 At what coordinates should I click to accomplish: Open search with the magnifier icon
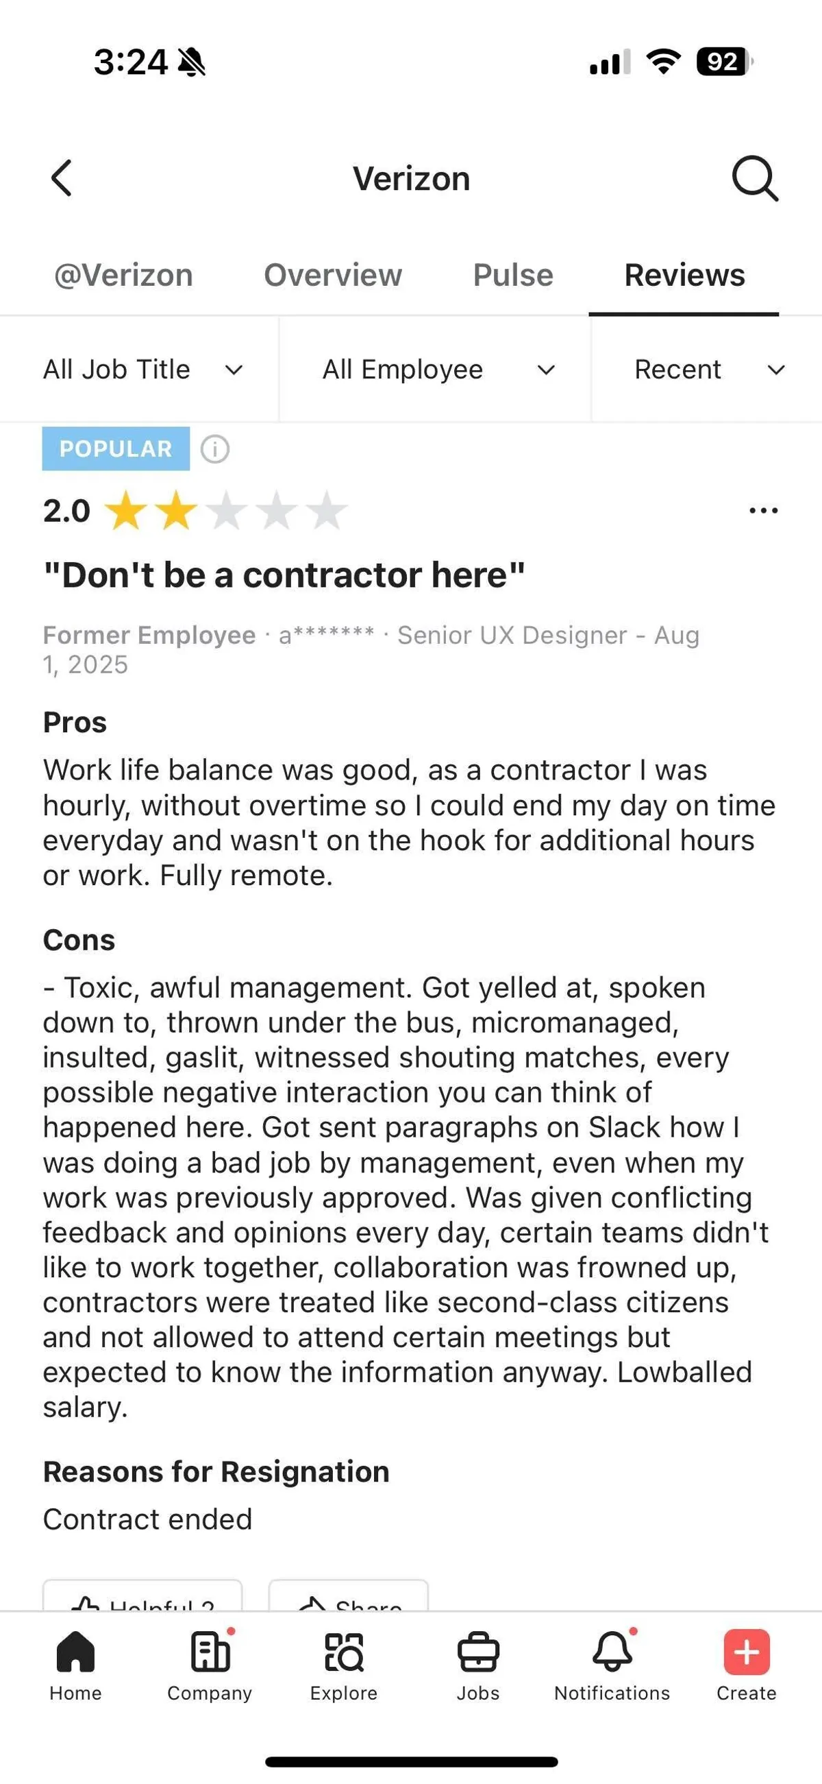tap(754, 179)
